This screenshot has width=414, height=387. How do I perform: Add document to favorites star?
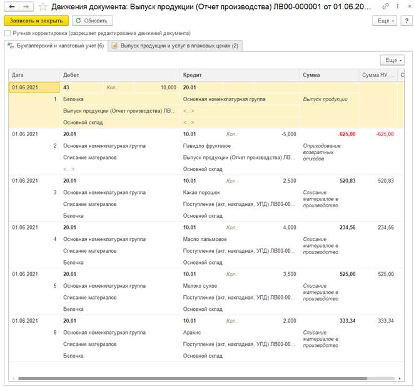click(x=43, y=7)
